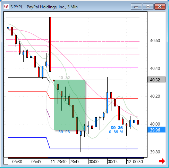The width and height of the screenshot is (169, 168).
Task: Minimize the PYPL chart window
Action: click(x=136, y=7)
